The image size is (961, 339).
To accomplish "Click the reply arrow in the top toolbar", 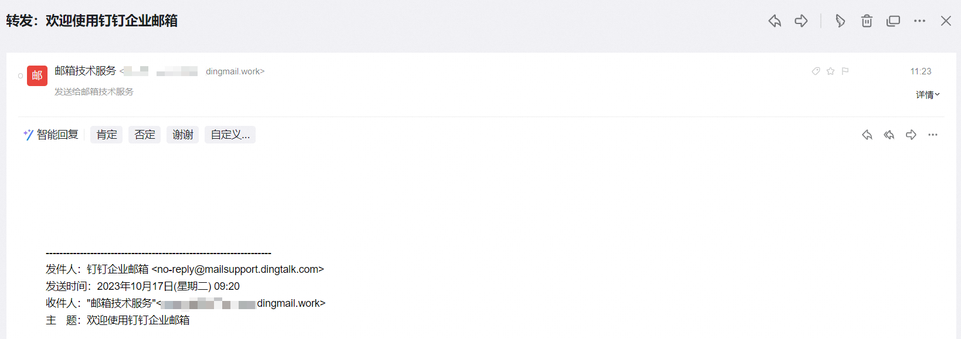I will pyautogui.click(x=775, y=21).
